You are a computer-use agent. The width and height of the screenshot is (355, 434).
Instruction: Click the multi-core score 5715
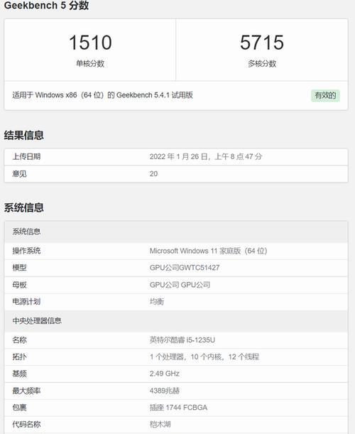pyautogui.click(x=262, y=43)
